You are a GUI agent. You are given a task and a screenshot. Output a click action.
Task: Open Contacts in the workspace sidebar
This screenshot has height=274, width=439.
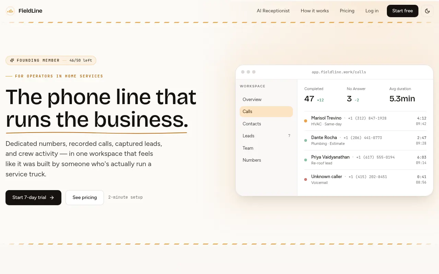pos(266,124)
